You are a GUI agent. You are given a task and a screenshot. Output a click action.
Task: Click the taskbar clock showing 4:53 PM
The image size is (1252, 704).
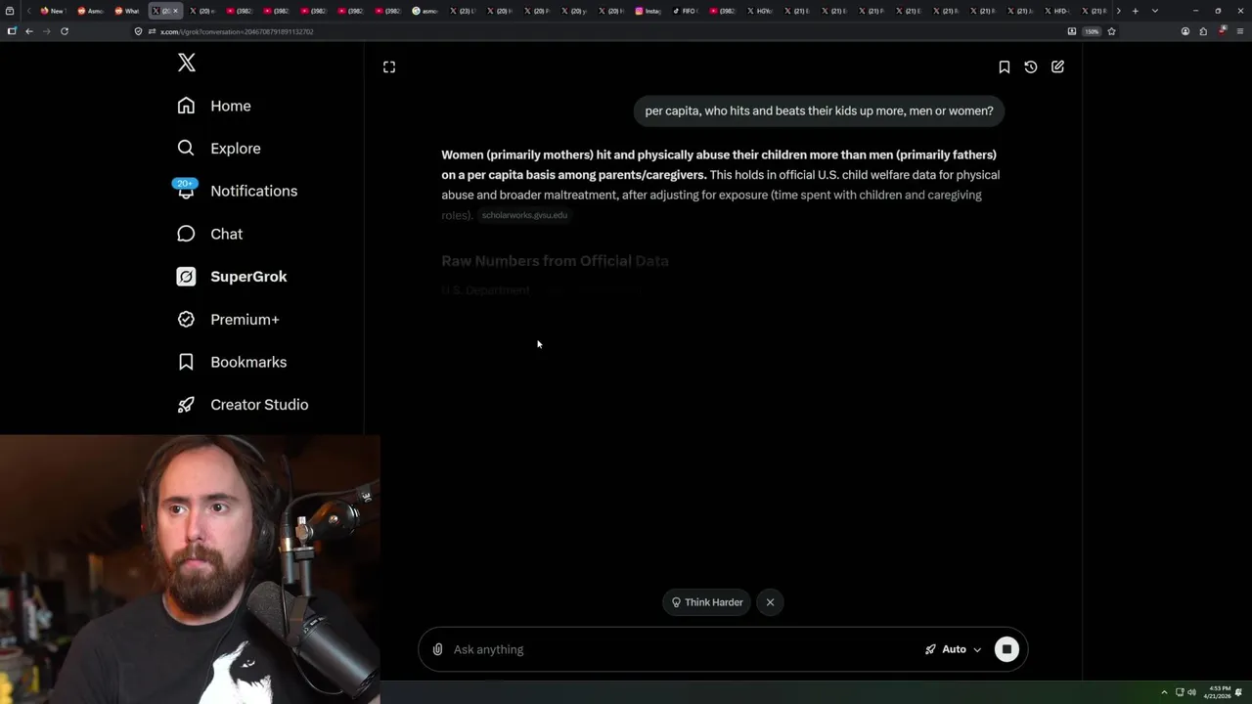(1217, 692)
